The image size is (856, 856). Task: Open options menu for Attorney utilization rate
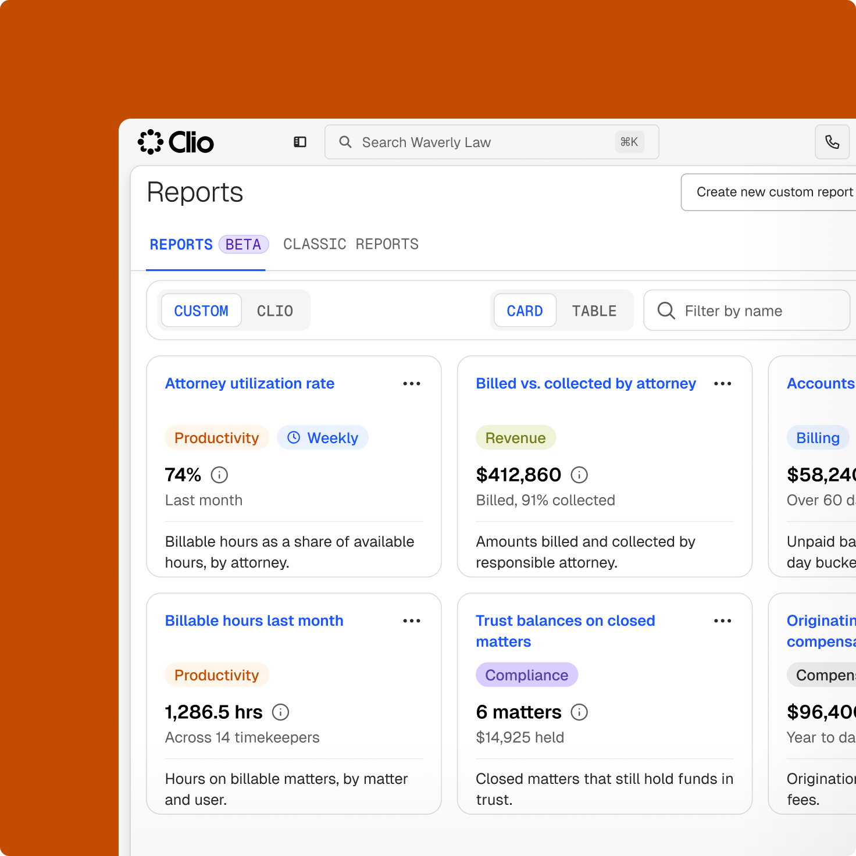tap(412, 384)
